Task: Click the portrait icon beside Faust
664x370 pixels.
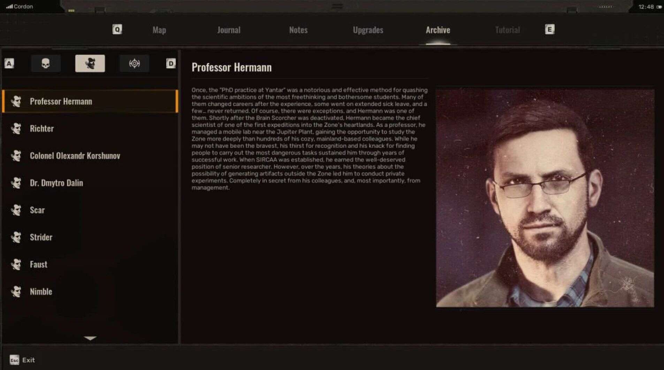Action: click(17, 264)
